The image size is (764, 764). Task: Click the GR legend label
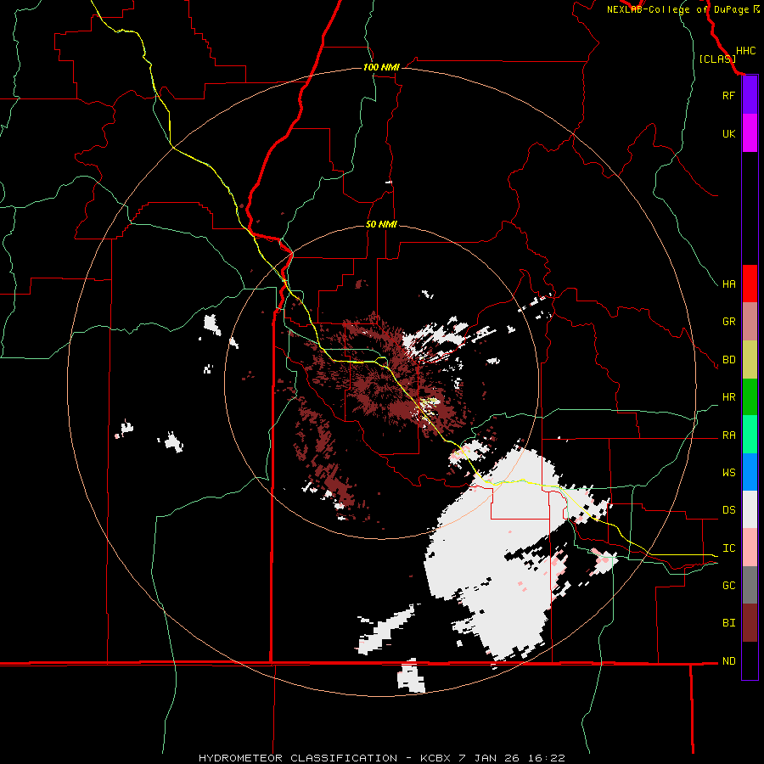(728, 322)
